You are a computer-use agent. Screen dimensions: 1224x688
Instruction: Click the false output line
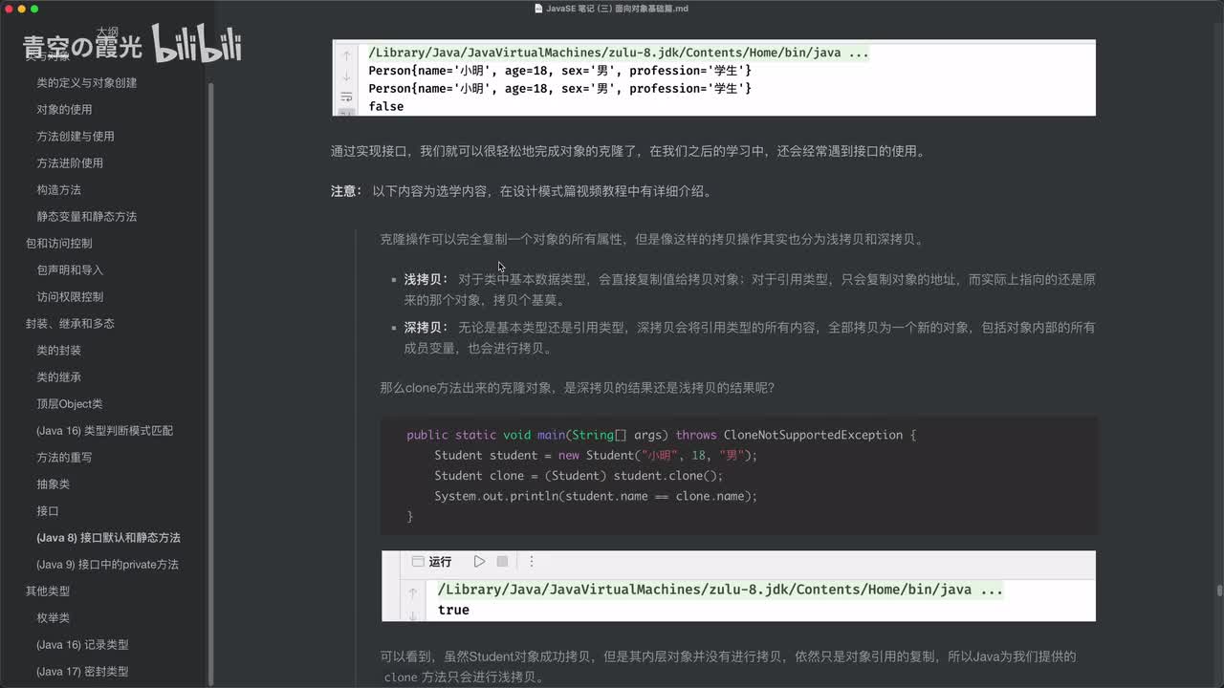386,107
